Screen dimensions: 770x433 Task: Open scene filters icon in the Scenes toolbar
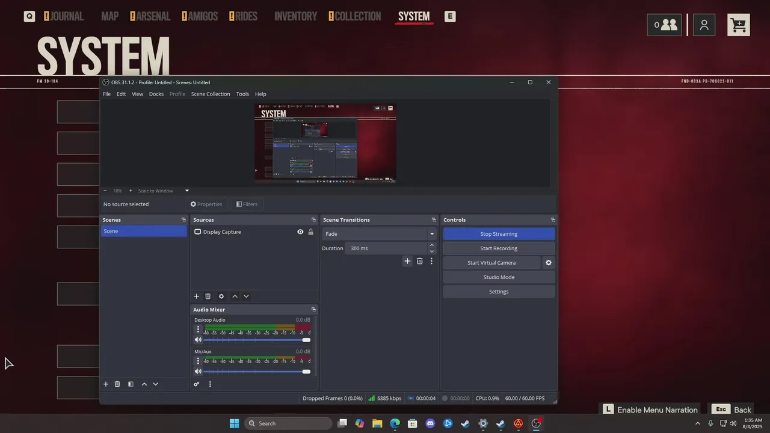(131, 384)
